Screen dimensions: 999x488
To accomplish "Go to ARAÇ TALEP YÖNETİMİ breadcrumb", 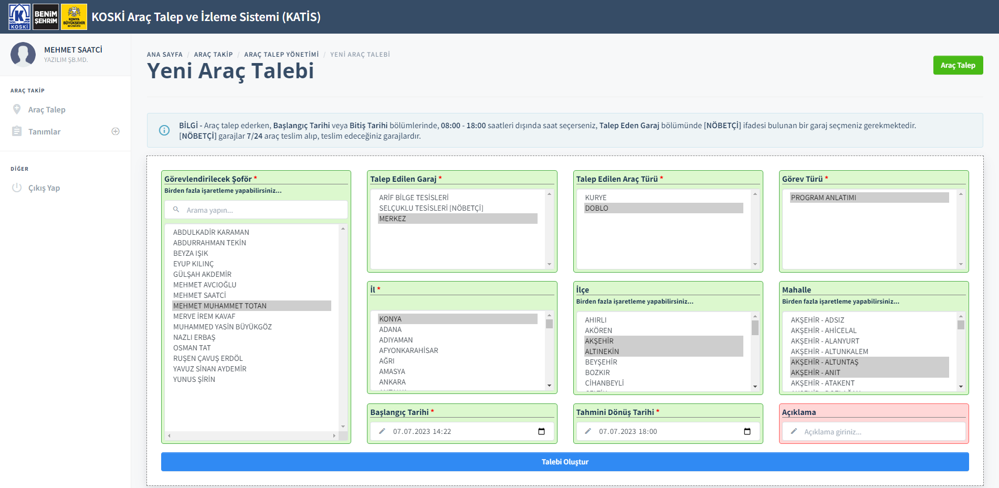I will point(281,55).
